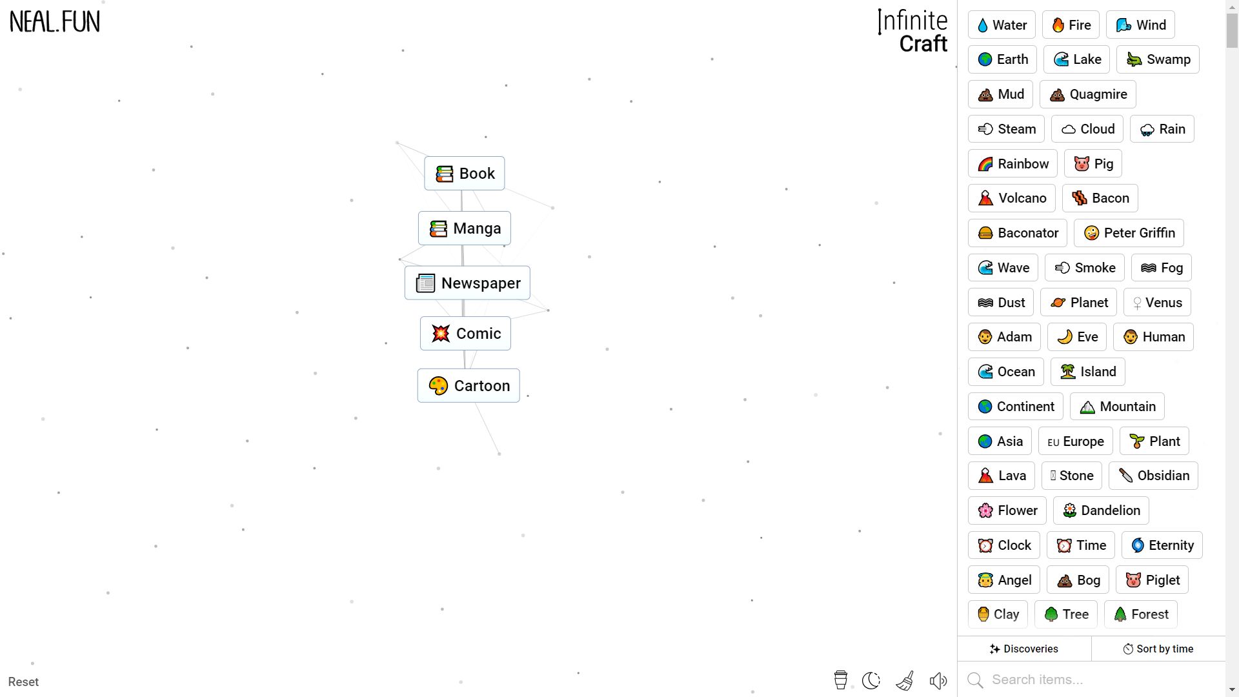Click the Obsidian element in sidebar
1239x697 pixels.
(x=1154, y=475)
